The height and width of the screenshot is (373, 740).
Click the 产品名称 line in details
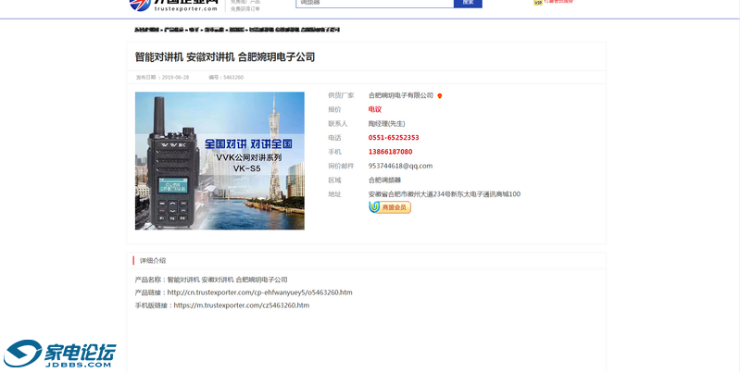(211, 280)
